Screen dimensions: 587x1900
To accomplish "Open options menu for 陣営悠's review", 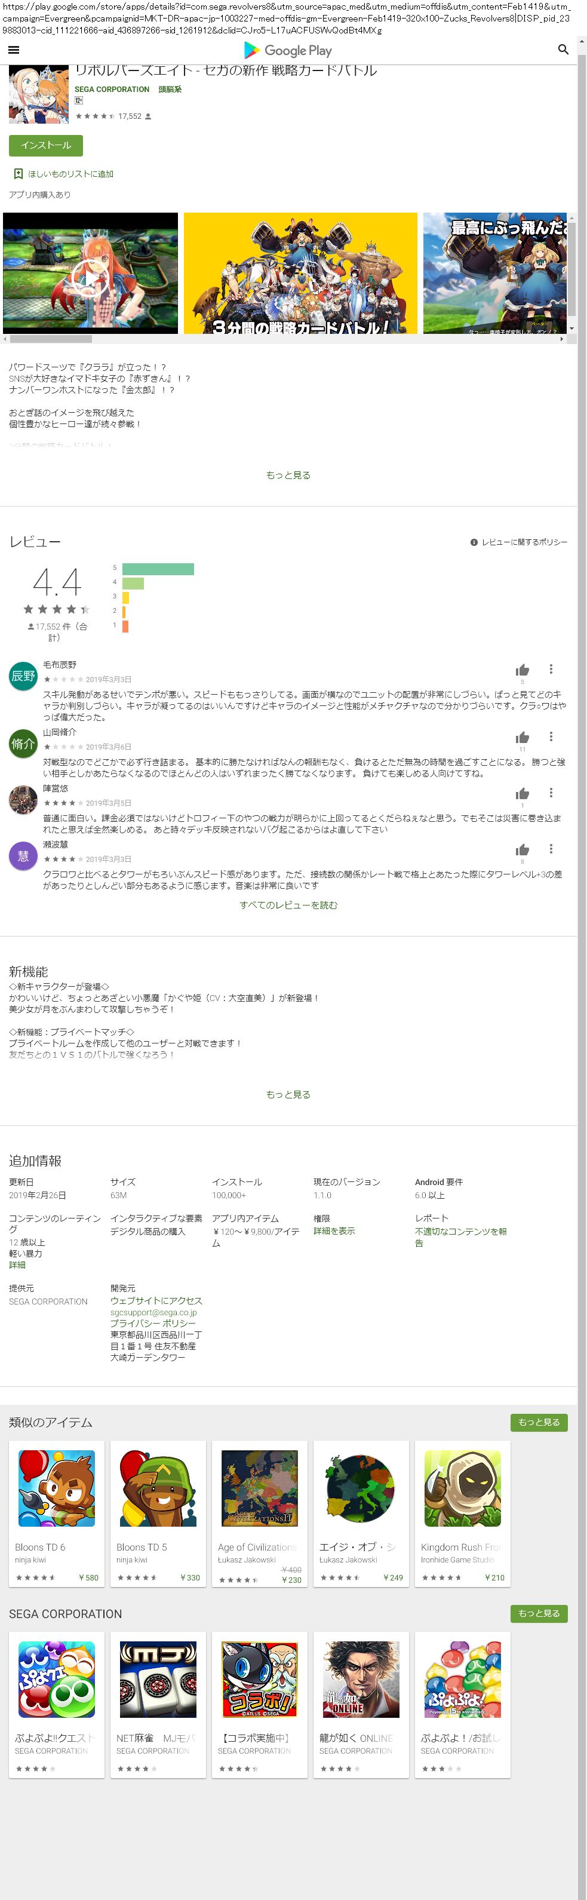I will 551,793.
